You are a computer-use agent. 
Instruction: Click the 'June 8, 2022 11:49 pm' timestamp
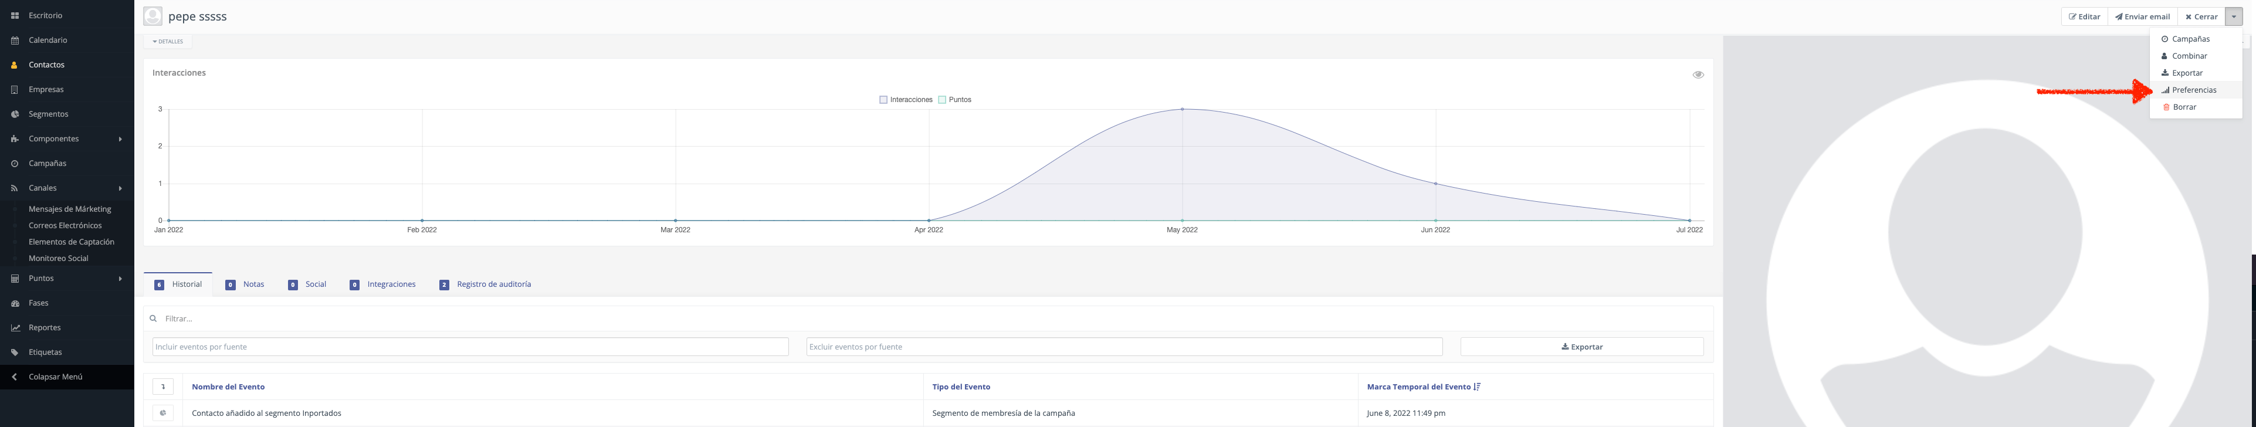click(1405, 413)
